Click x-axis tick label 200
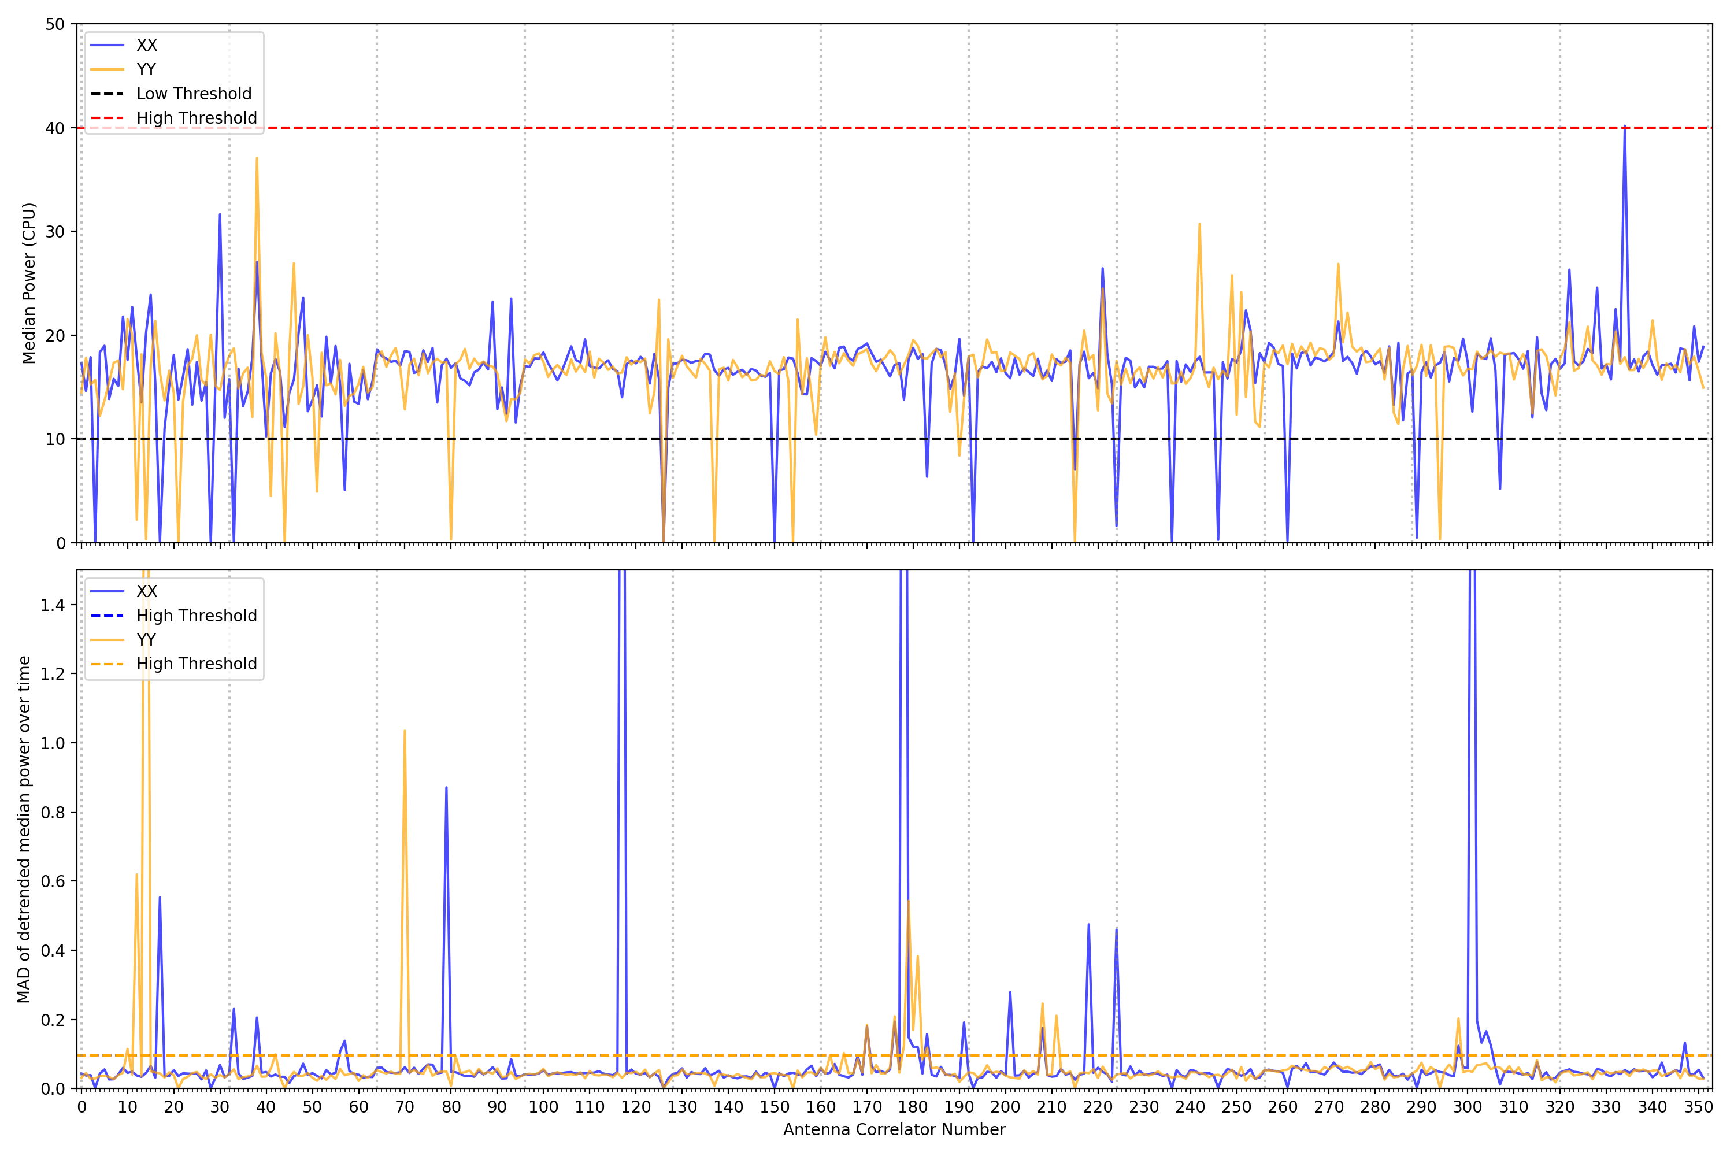Viewport: 1734px width, 1156px height. click(x=1005, y=1107)
